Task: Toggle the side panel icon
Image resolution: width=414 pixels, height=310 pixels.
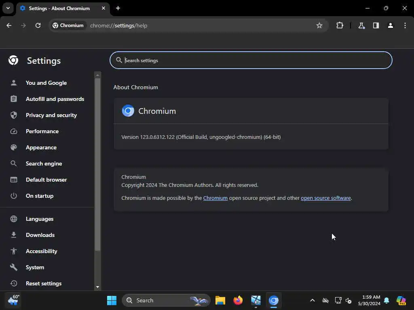Action: (376, 25)
